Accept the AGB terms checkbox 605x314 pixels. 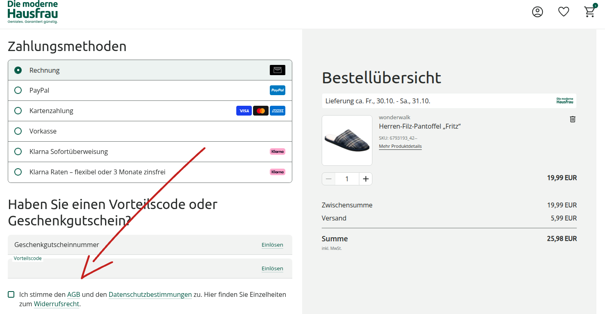[11, 294]
